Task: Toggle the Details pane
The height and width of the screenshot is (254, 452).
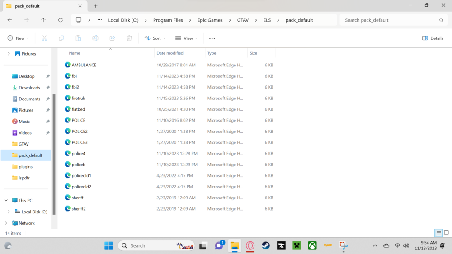Action: coord(433,38)
